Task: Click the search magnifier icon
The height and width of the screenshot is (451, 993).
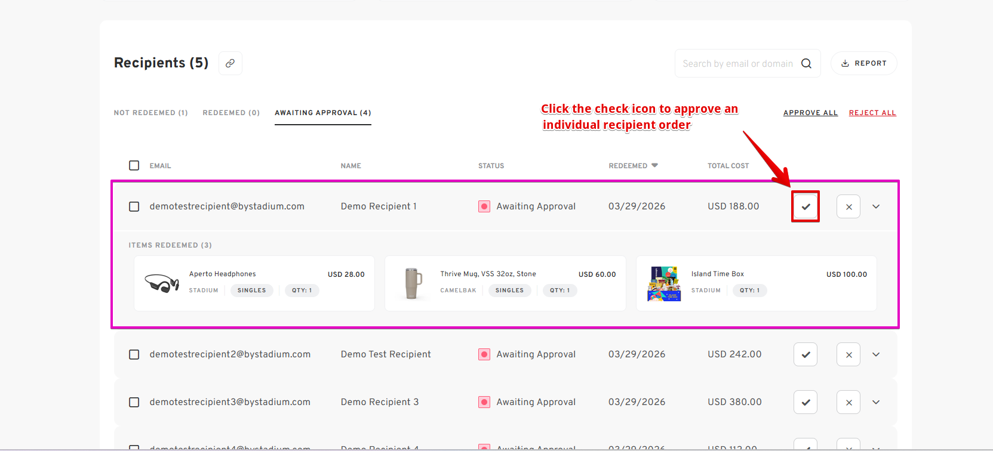Action: 806,64
